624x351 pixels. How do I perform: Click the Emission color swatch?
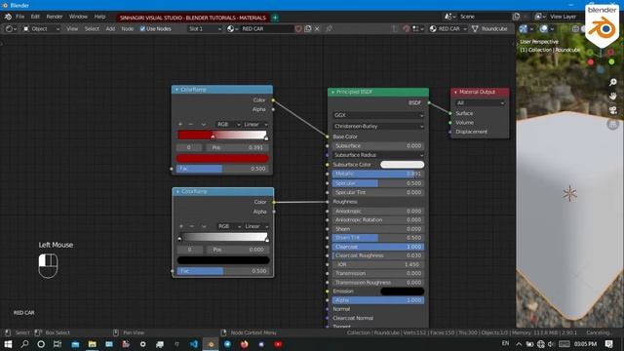pos(402,292)
